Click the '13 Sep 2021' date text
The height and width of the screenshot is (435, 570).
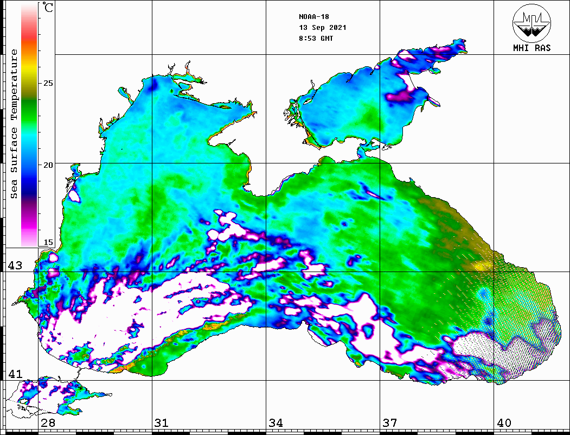tap(323, 28)
